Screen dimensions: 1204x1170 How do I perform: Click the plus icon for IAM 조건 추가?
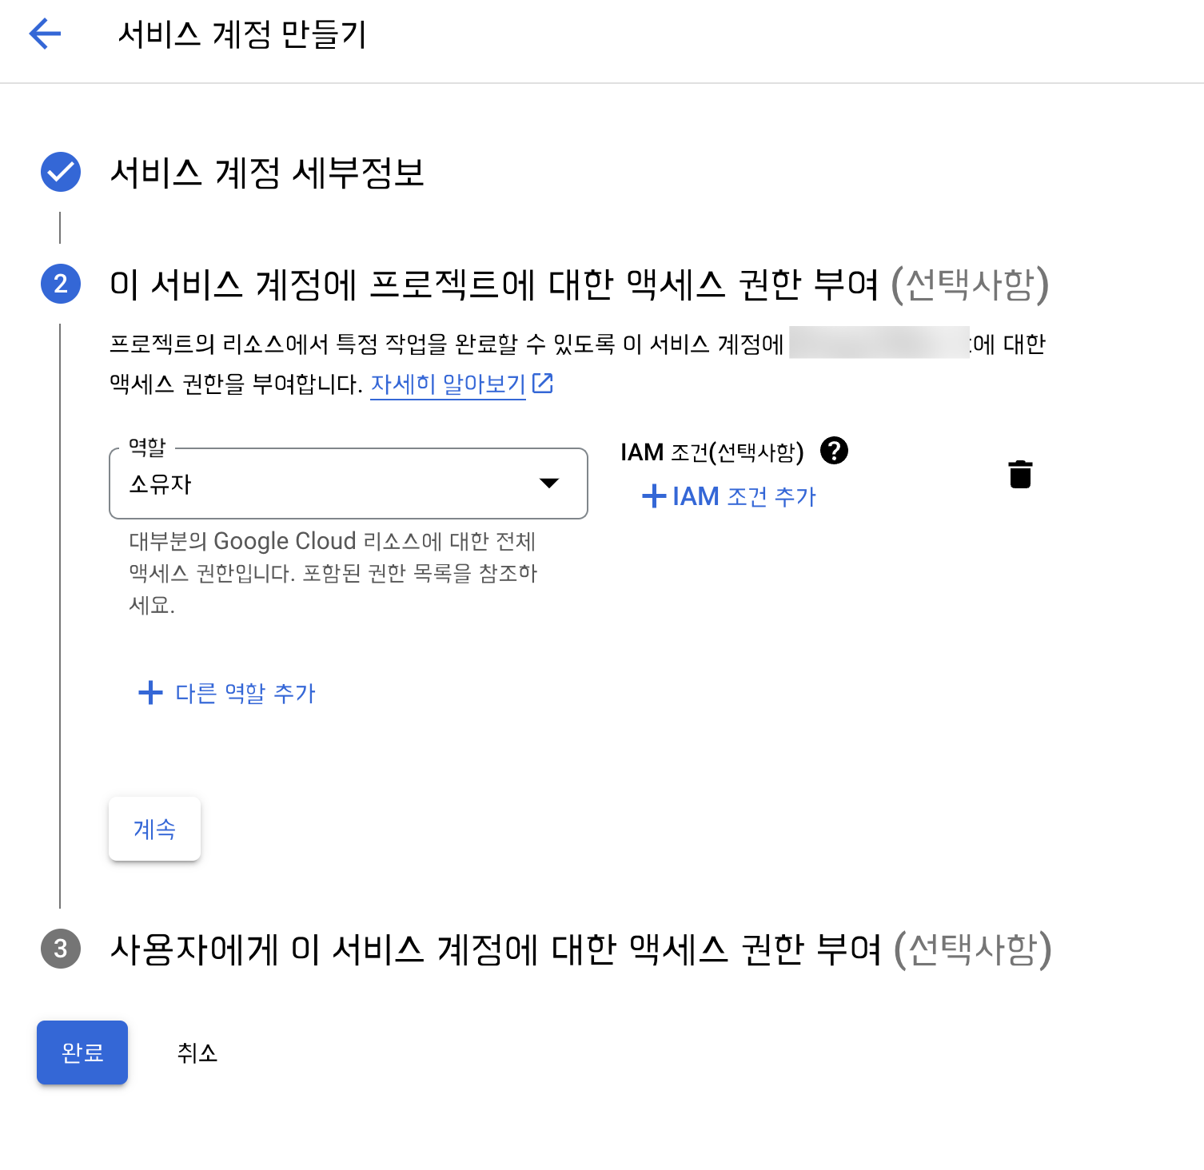653,496
